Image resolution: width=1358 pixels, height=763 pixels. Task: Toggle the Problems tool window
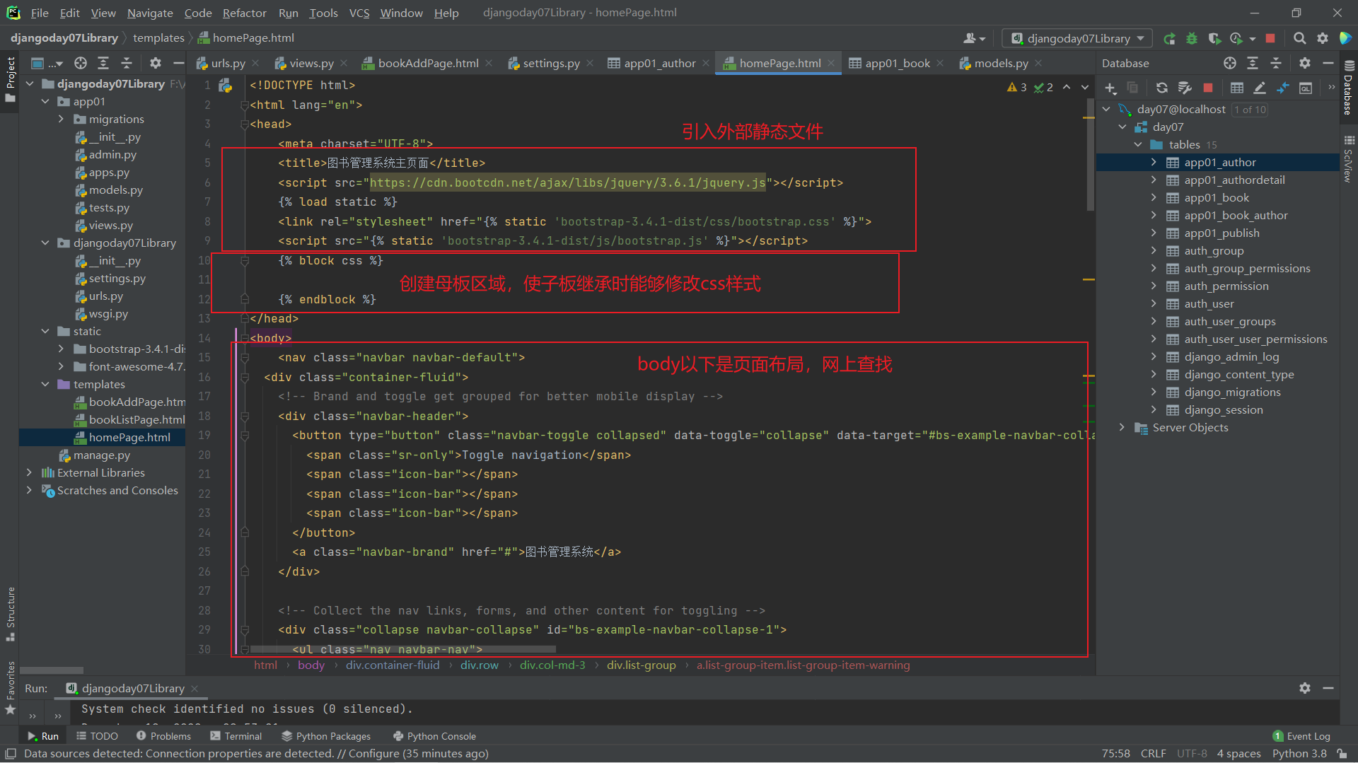[x=163, y=736]
